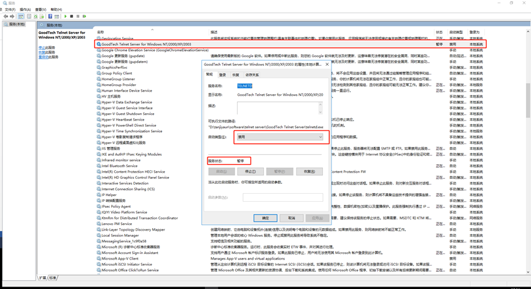Open the 启动类型 startup type dropdown
Screen dimensions: 531x289
click(x=280, y=137)
